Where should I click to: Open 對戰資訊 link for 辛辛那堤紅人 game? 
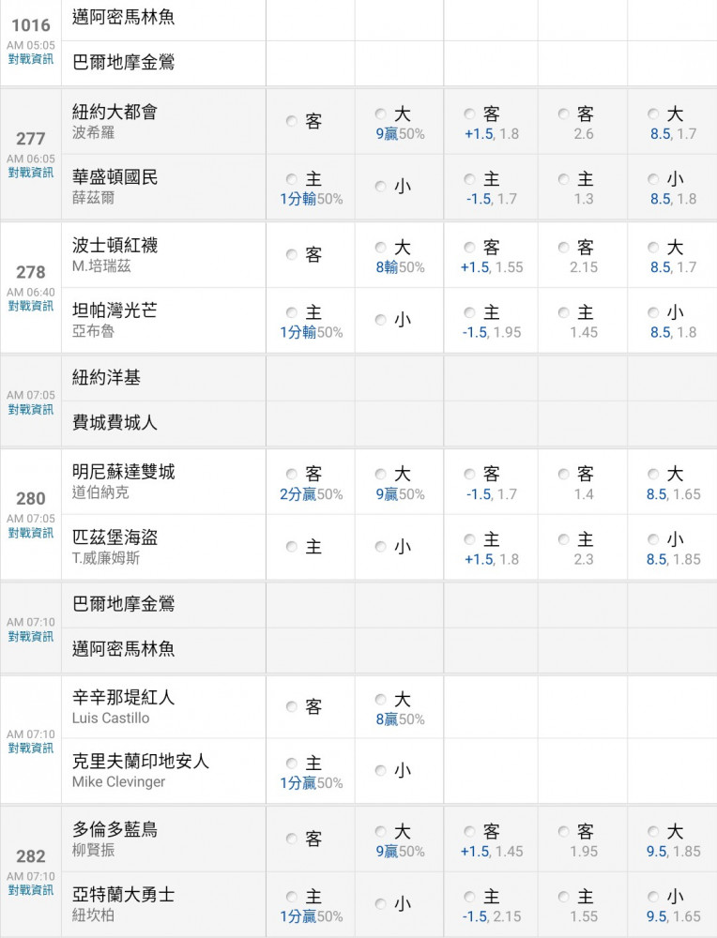click(x=31, y=748)
